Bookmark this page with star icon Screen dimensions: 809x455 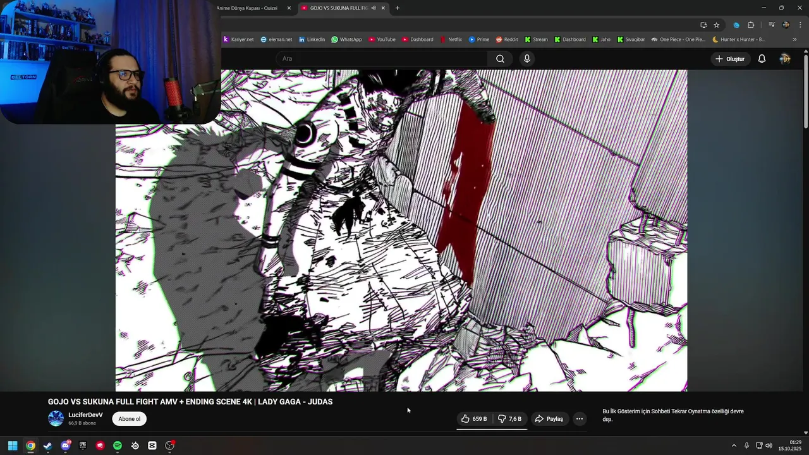[716, 25]
